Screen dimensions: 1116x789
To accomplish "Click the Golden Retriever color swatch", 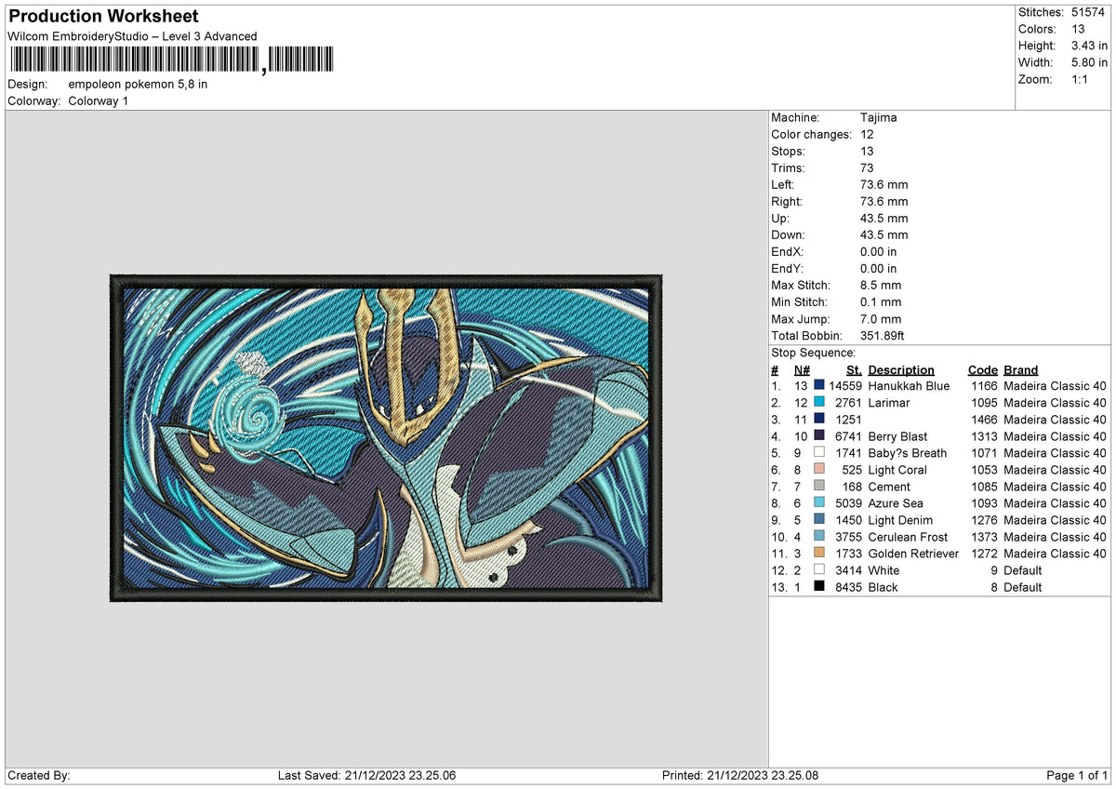I will pos(818,554).
